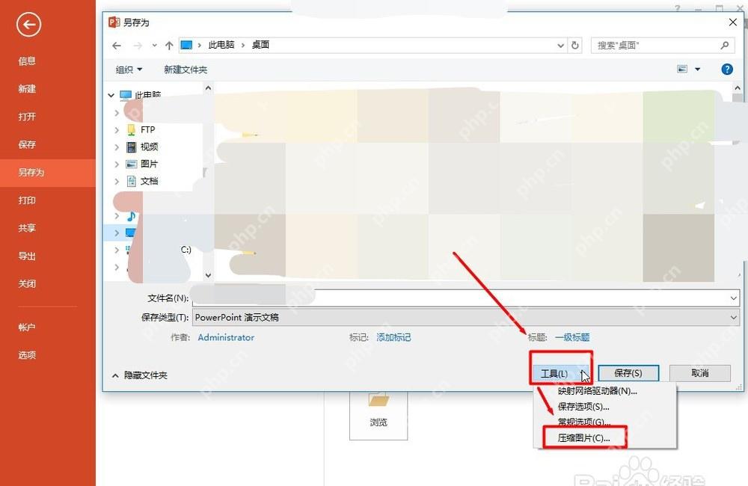The height and width of the screenshot is (486, 748).
Task: Select FTP folder in navigation tree
Action: point(147,130)
